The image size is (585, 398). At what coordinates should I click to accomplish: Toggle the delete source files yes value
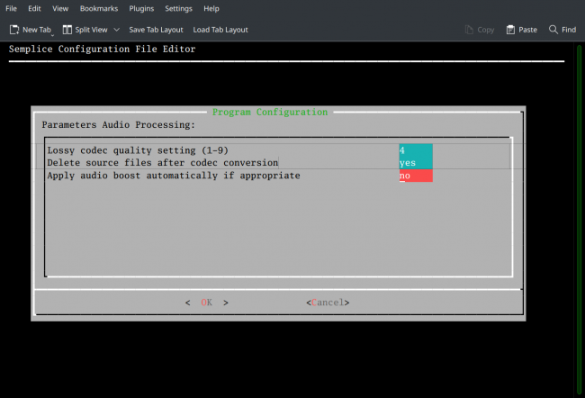415,163
